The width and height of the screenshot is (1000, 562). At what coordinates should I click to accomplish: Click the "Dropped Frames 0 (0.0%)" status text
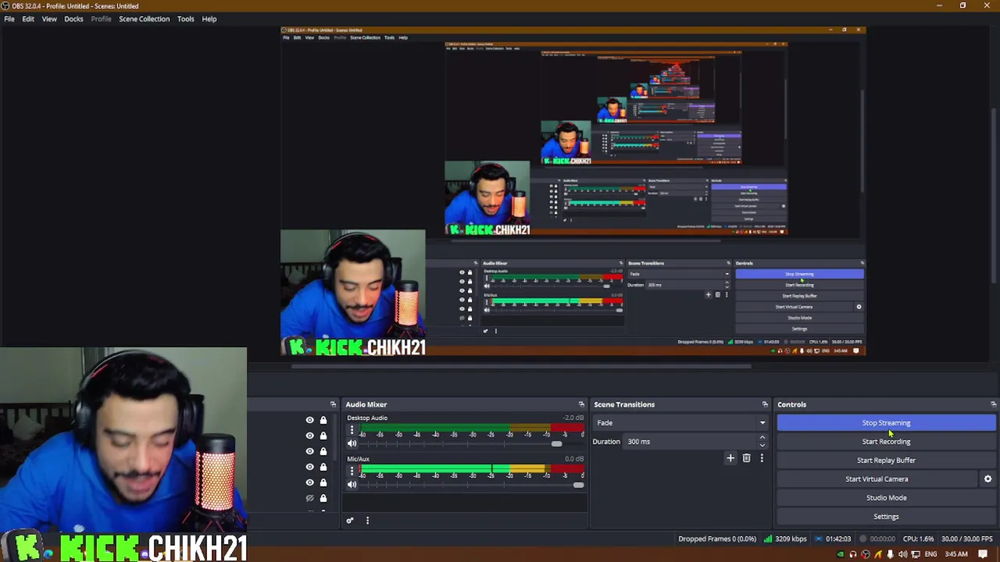[717, 539]
